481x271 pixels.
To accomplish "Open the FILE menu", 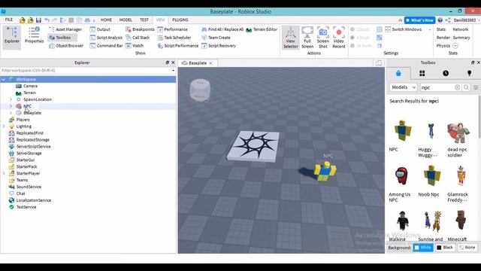I will [x=9, y=20].
